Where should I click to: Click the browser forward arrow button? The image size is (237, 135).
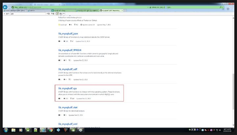(x=9, y=7)
